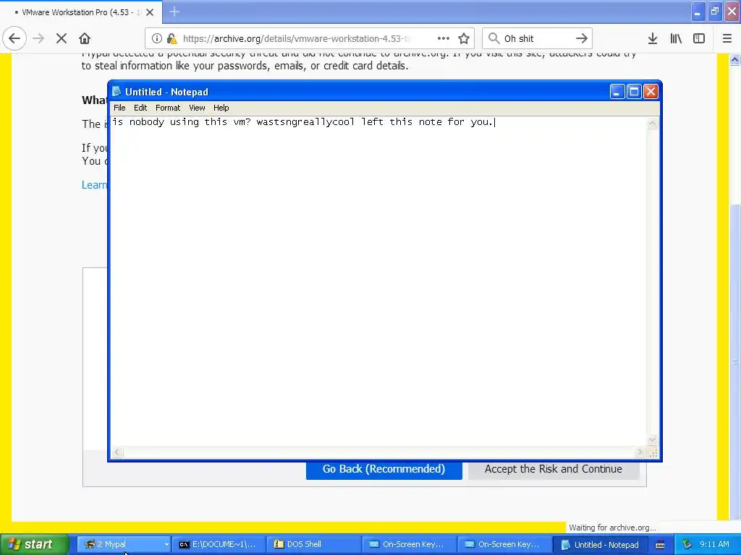741x555 pixels.
Task: Expand the Mypal taskbar group dropdown arrow
Action: coord(166,544)
